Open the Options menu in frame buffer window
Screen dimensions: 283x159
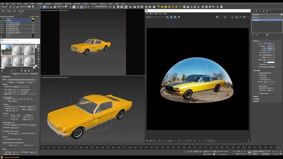(x=165, y=14)
